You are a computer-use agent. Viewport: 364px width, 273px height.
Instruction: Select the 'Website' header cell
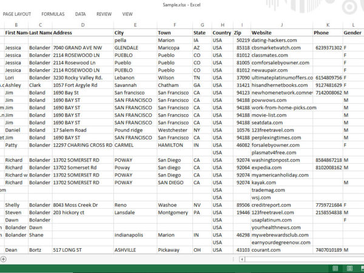point(282,33)
